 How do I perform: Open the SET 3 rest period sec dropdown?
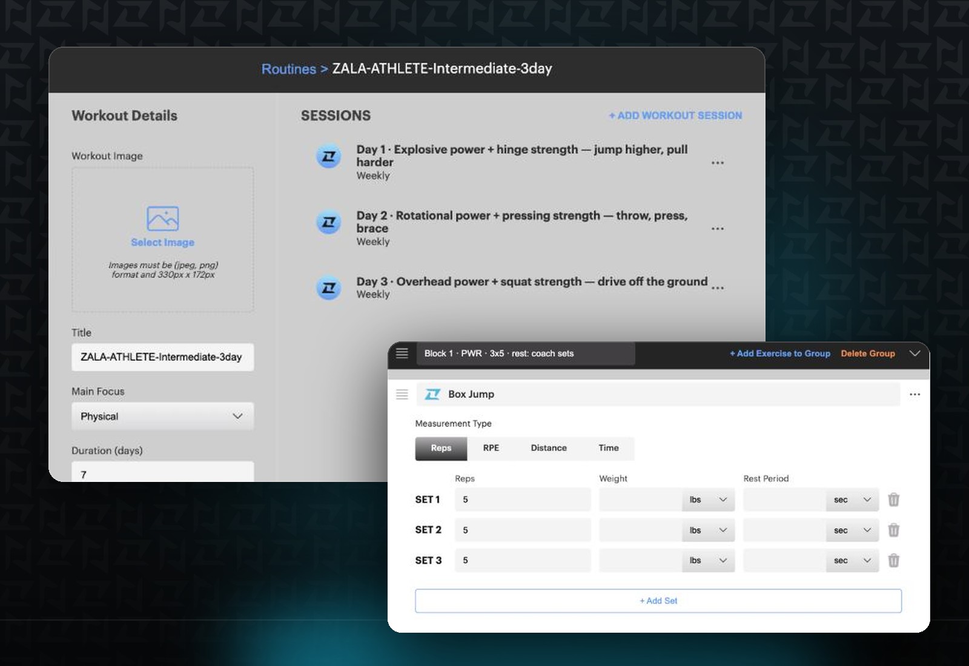click(852, 561)
